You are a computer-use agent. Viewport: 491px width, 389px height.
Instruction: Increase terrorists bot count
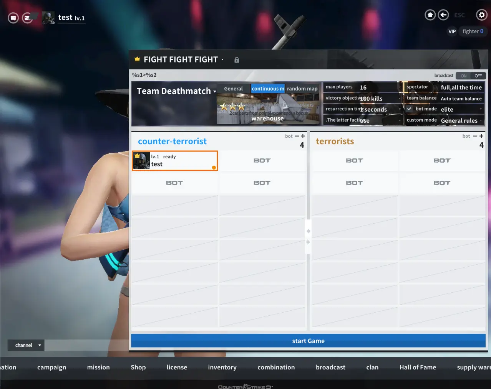481,136
